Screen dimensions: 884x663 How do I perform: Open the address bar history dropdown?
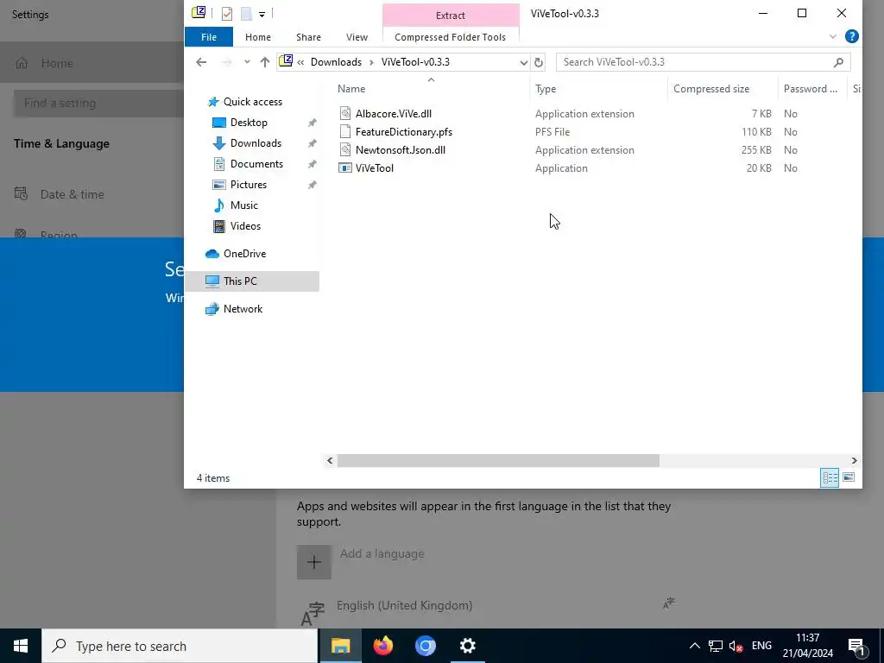pos(523,62)
